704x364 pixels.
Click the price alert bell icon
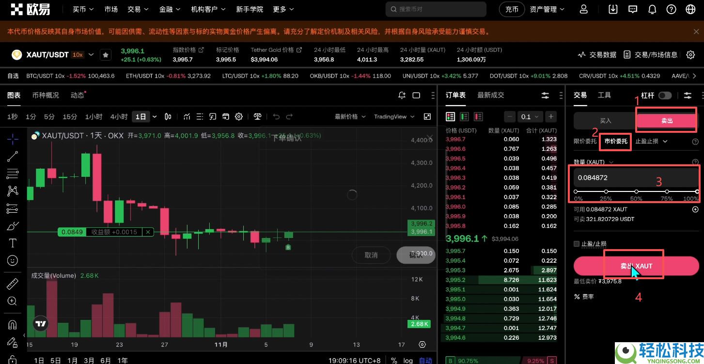pyautogui.click(x=402, y=95)
